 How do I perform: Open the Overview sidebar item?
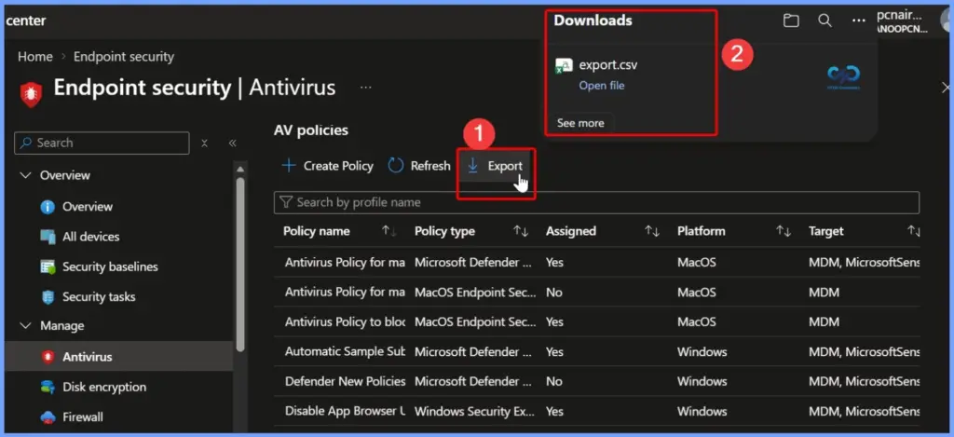coord(87,207)
